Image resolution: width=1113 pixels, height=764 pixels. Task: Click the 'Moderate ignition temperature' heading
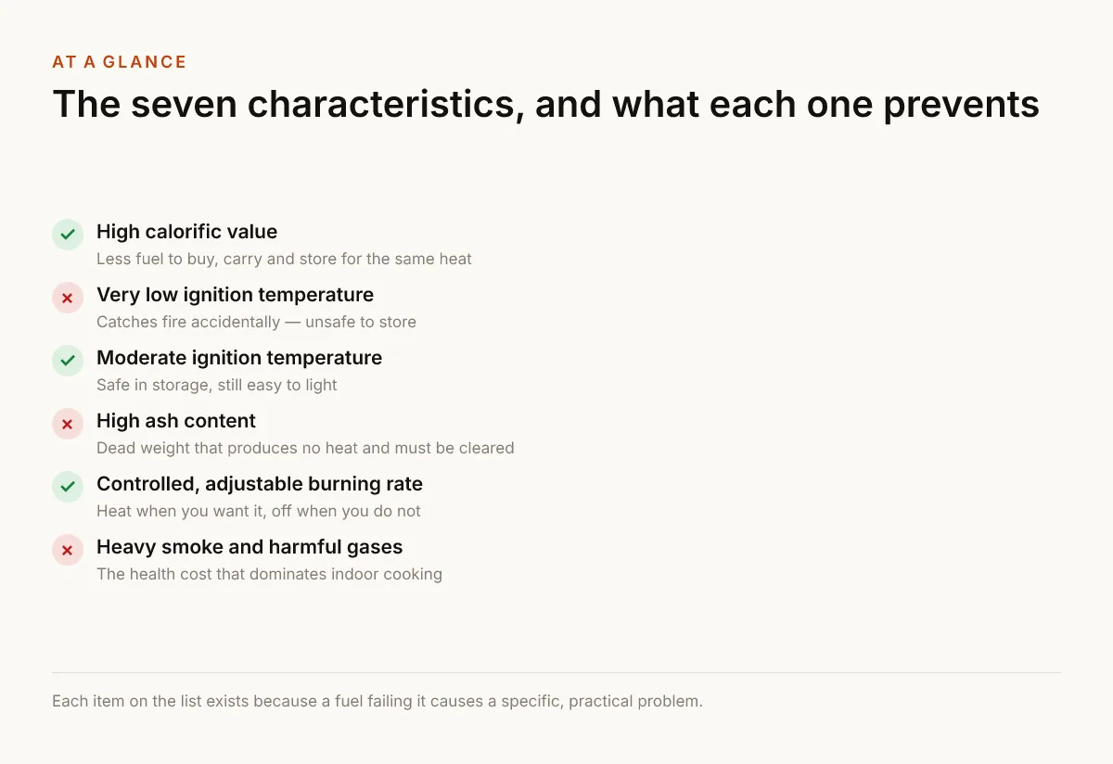click(x=239, y=358)
